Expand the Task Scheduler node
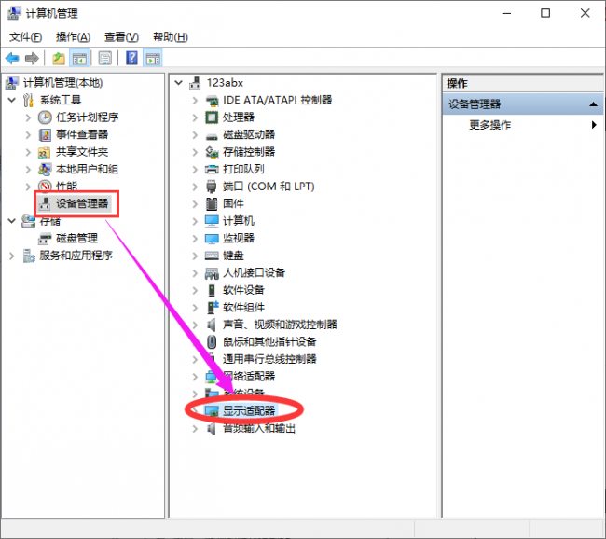Image resolution: width=606 pixels, height=539 pixels. click(28, 117)
